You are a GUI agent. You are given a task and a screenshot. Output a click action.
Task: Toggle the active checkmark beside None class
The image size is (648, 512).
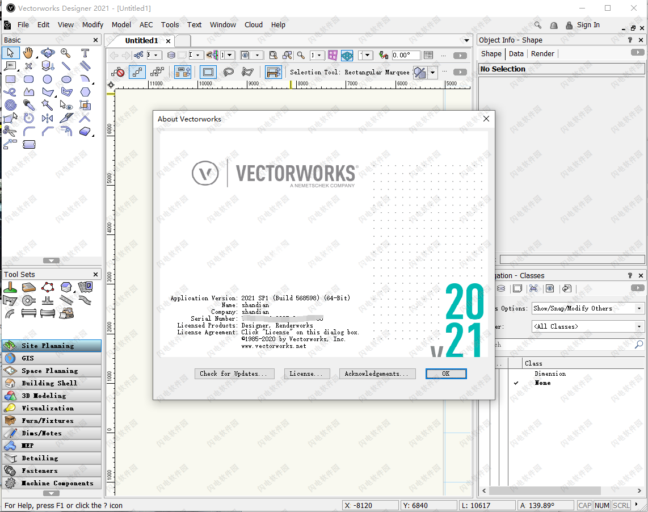pos(516,383)
